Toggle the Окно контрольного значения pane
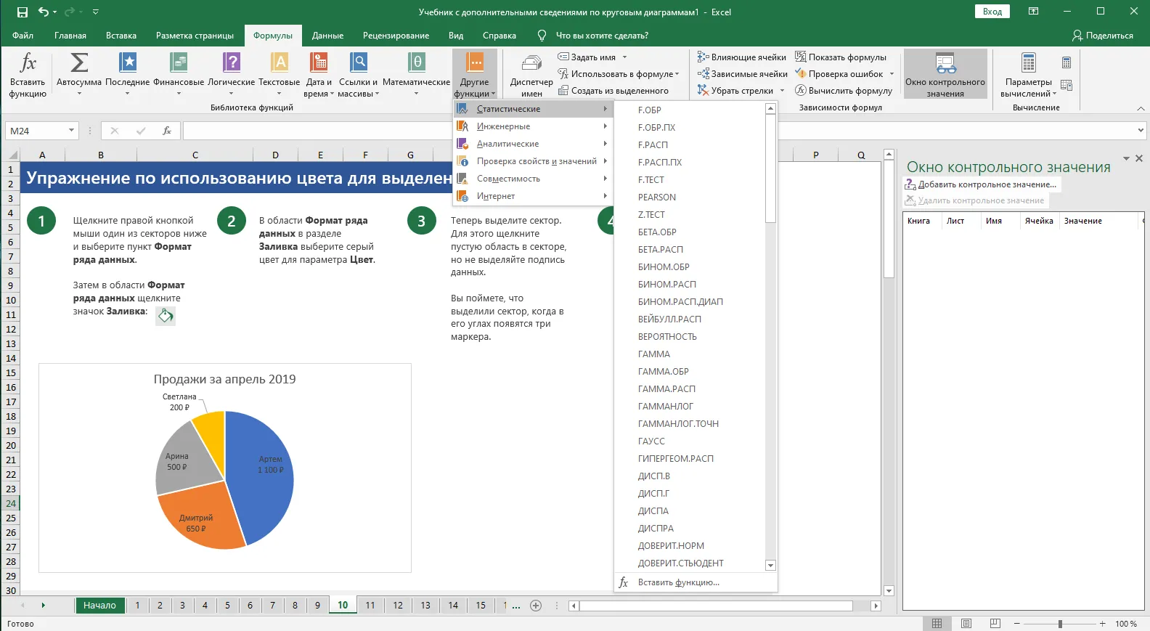This screenshot has width=1150, height=631. coord(945,73)
